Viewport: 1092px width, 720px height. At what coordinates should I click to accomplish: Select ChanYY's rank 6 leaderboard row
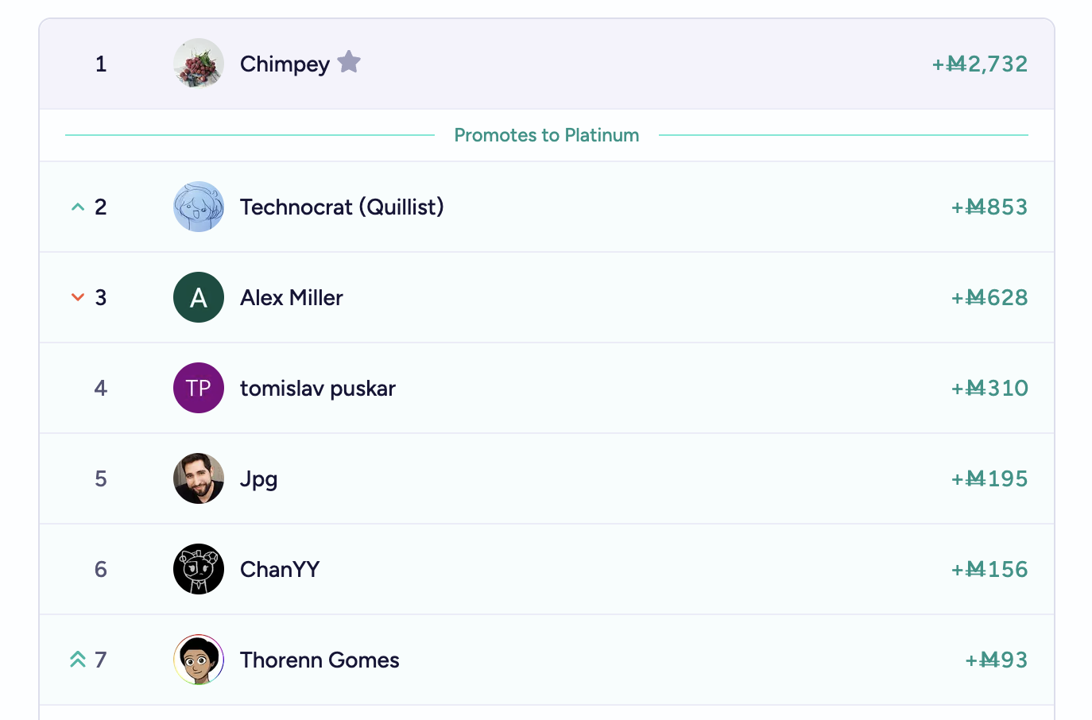tap(547, 569)
